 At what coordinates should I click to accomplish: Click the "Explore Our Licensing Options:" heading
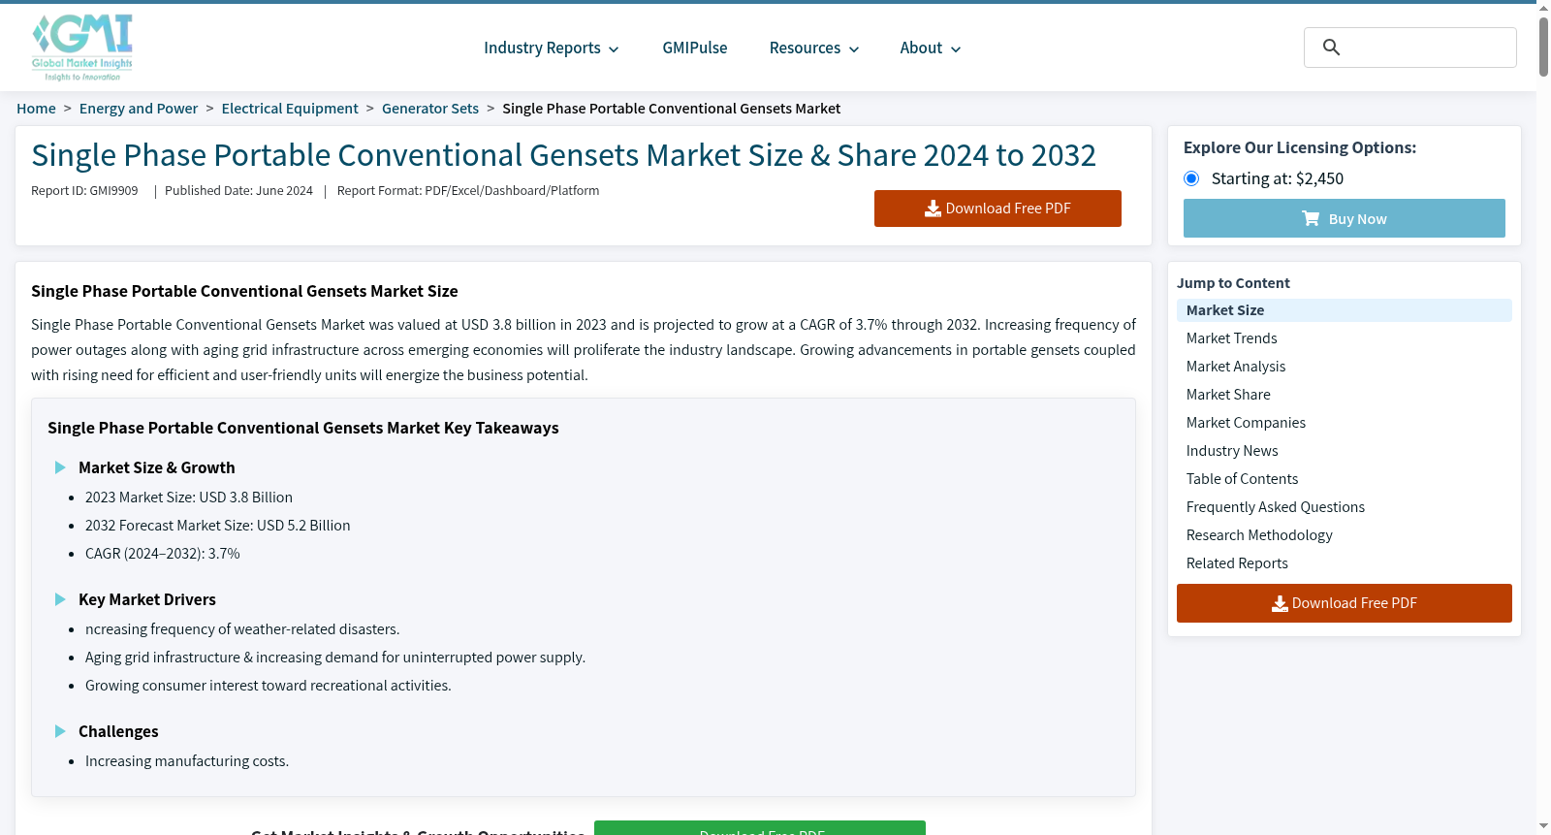[1300, 147]
